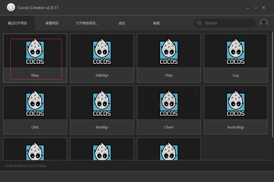274x182 pixels.
Task: Click the SdkMgr project name label
Action: click(x=102, y=75)
